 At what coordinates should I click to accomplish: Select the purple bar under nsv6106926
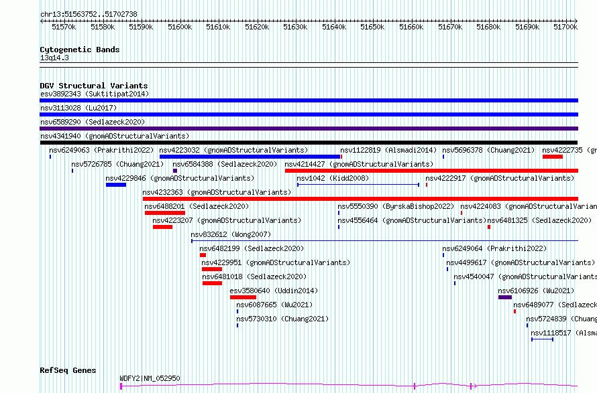pyautogui.click(x=505, y=297)
